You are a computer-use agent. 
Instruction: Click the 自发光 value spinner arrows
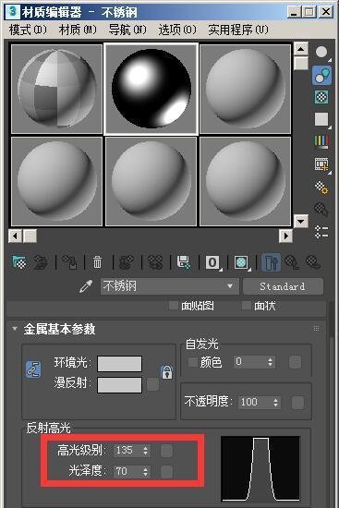pyautogui.click(x=270, y=362)
